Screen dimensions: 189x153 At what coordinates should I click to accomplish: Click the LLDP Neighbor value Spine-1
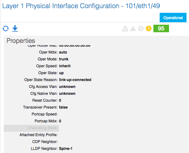click(x=66, y=149)
